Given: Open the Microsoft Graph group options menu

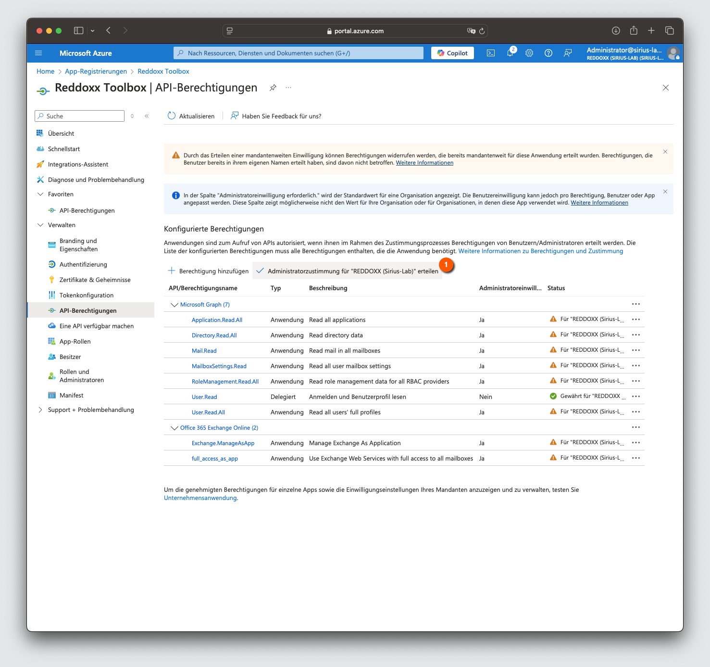Looking at the screenshot, I should pos(636,304).
